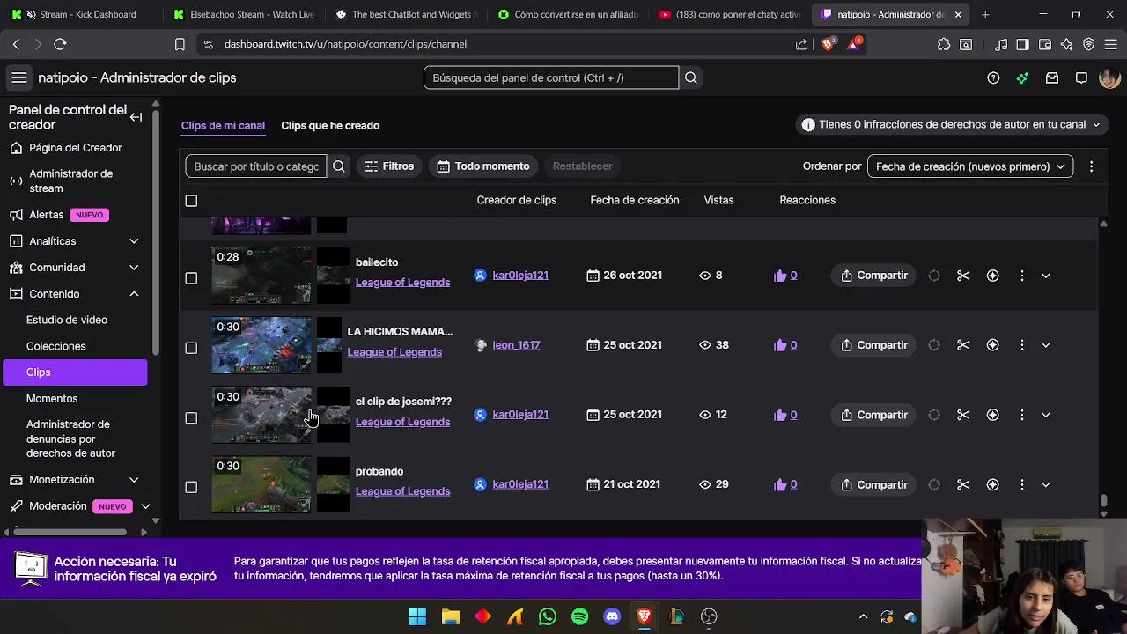The height and width of the screenshot is (634, 1127).
Task: Expand details chevron for probando clip
Action: point(1045,484)
